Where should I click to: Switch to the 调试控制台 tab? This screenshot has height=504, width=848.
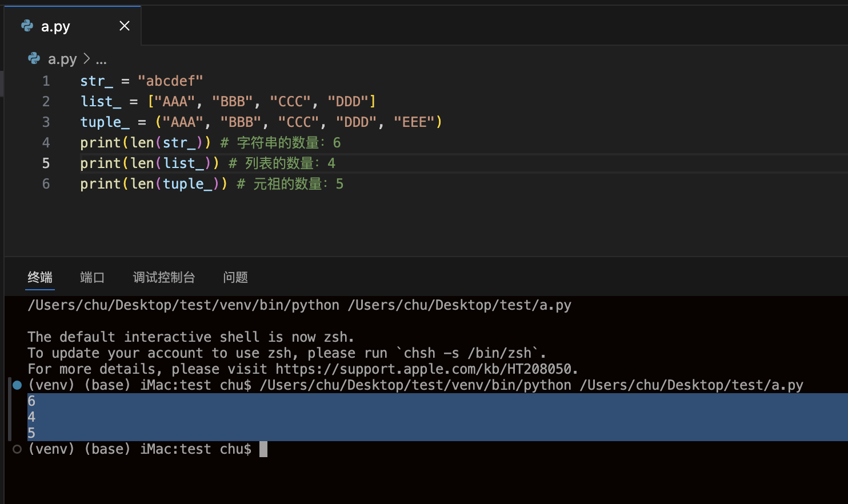click(x=164, y=277)
